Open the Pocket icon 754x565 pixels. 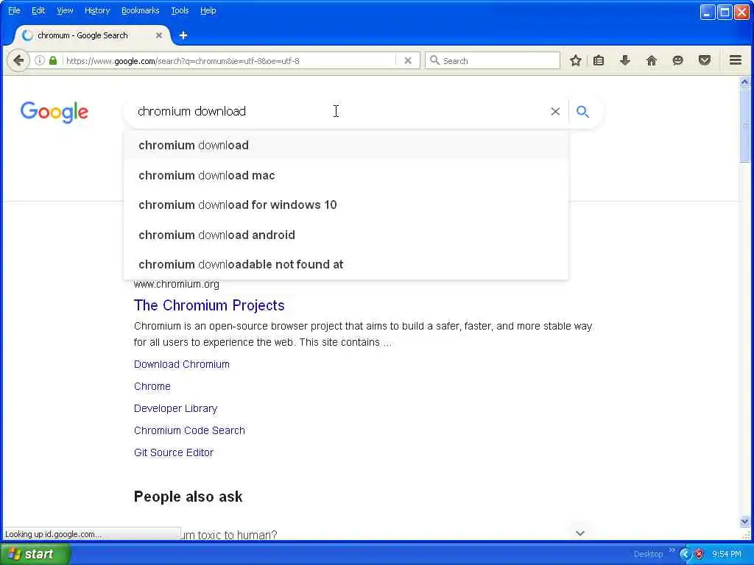pos(705,60)
